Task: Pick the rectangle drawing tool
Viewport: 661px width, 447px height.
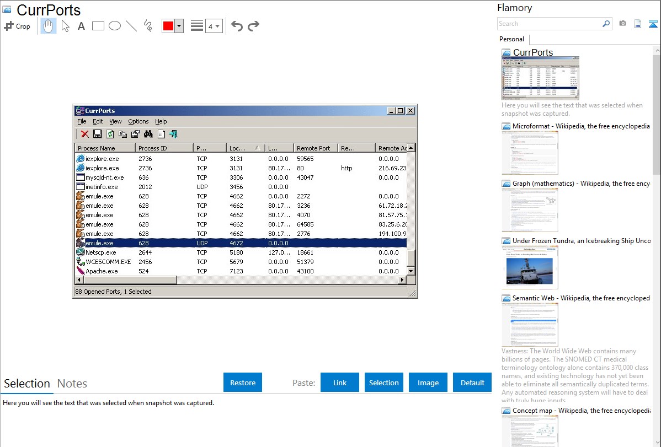Action: pos(98,26)
